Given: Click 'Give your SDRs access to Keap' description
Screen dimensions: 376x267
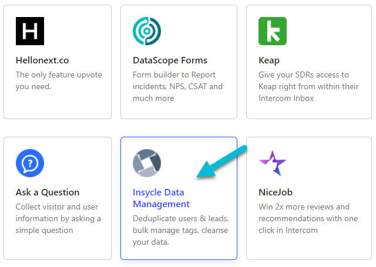Looking at the screenshot, I should (308, 86).
